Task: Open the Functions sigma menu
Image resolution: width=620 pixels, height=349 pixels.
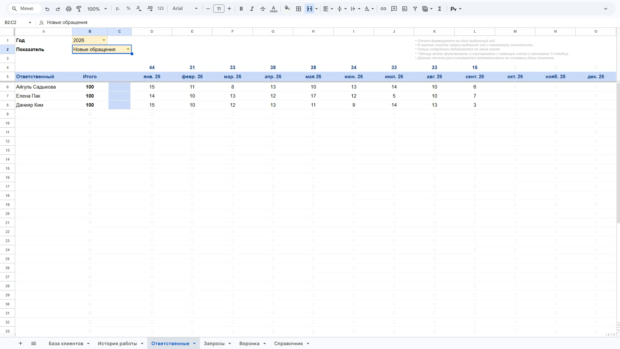Action: (439, 9)
